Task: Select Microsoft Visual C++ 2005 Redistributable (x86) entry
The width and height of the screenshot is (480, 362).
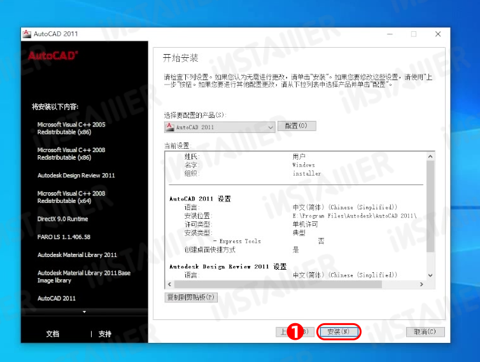Action: (x=71, y=129)
